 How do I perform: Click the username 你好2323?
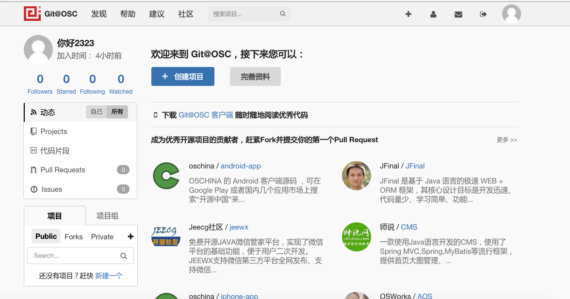point(76,43)
